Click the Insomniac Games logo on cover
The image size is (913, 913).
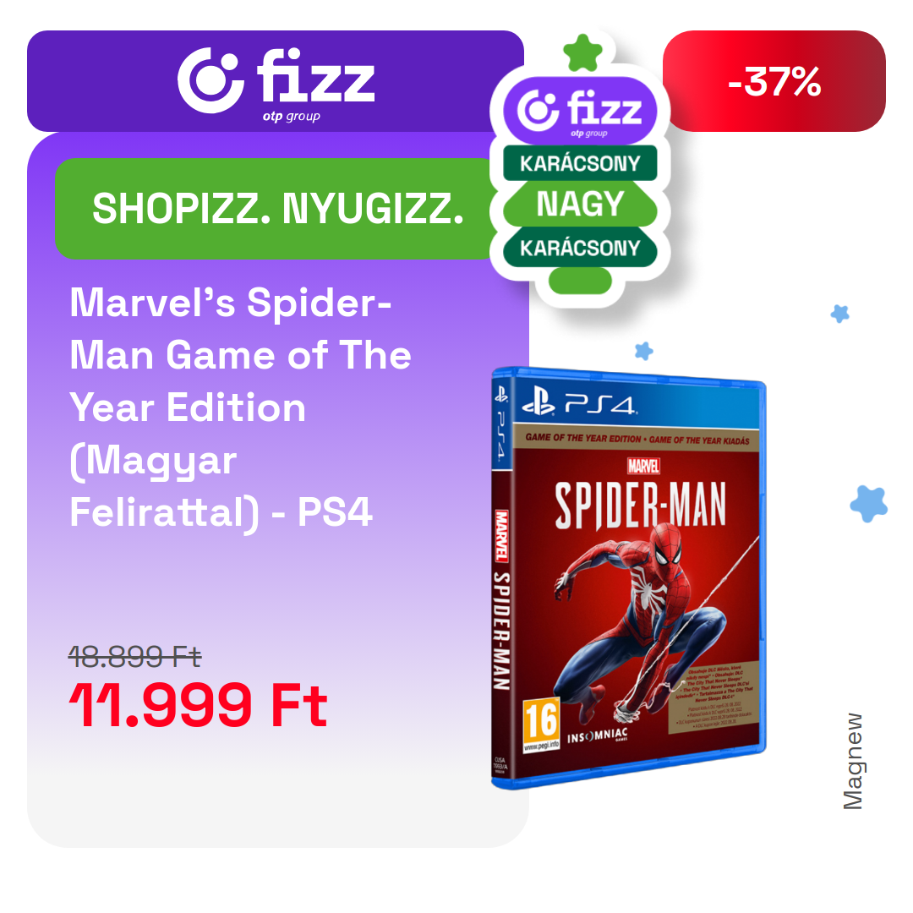[598, 735]
